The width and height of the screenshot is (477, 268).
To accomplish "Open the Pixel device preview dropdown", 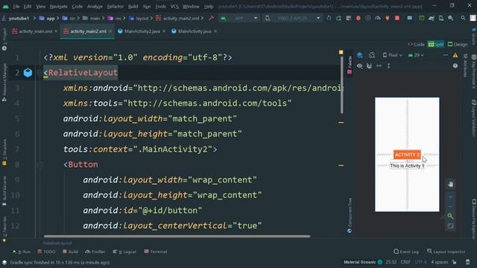I will pos(393,55).
